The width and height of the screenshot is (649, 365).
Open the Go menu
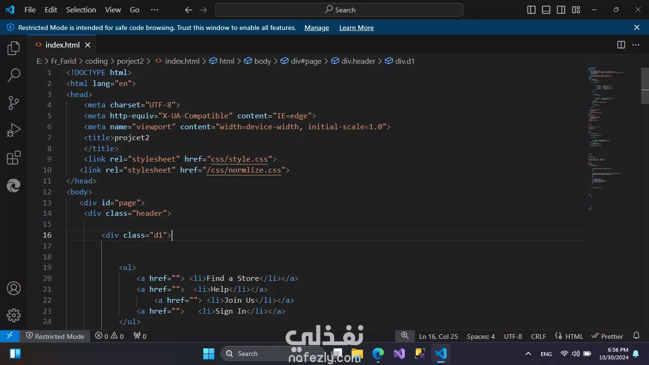pos(135,10)
